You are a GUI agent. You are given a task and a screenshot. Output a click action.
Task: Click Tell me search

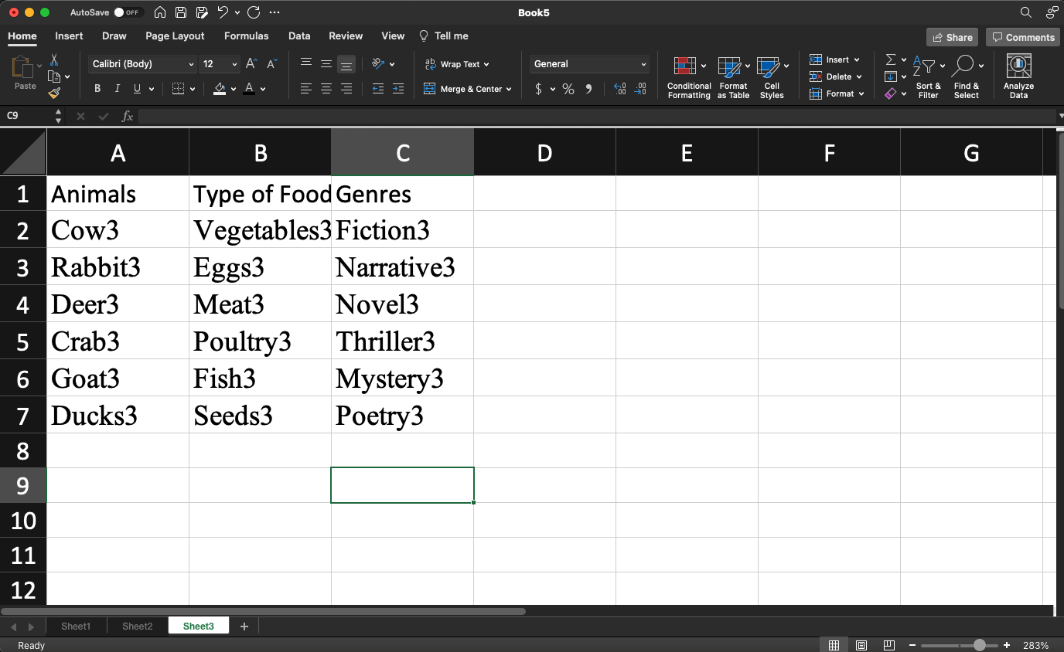pyautogui.click(x=444, y=36)
